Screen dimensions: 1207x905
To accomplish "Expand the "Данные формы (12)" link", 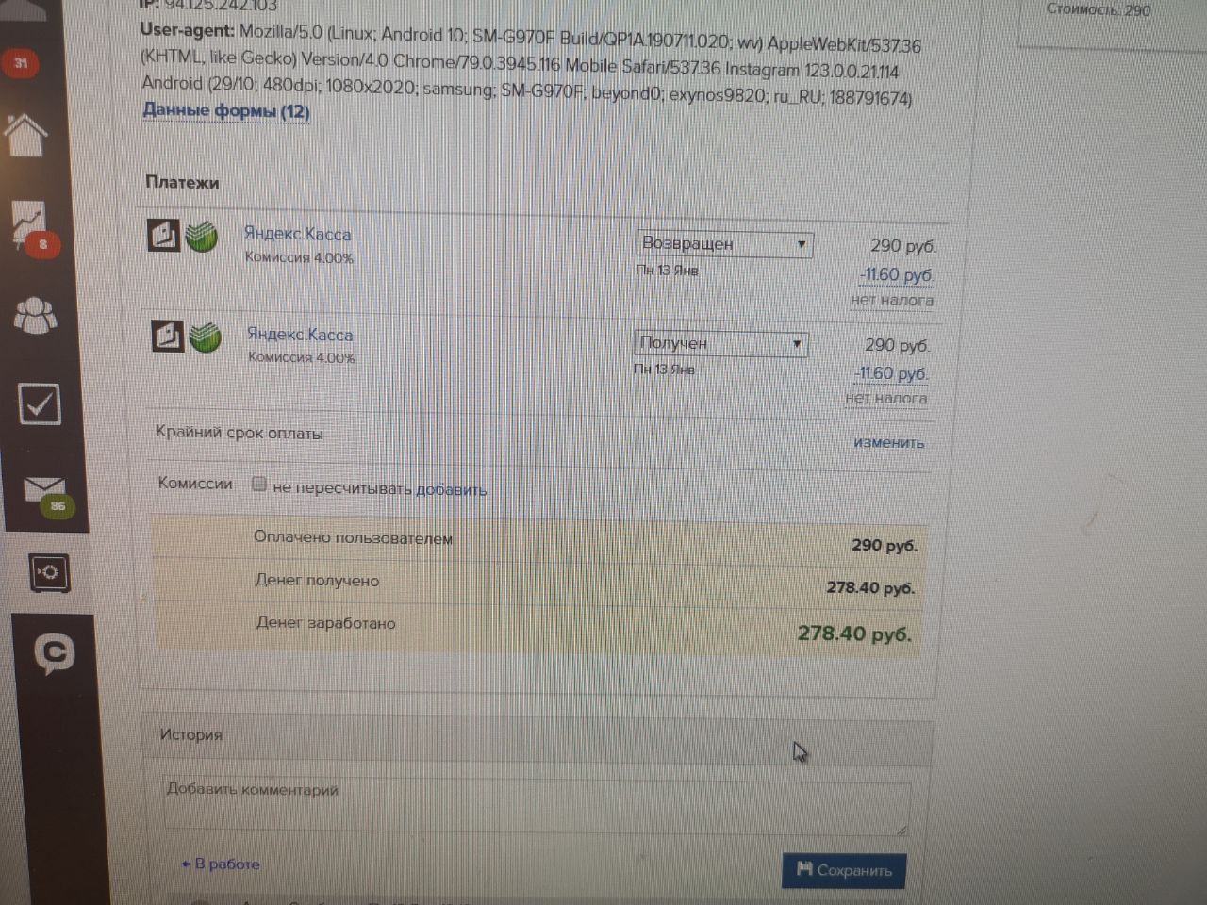I will (x=226, y=110).
